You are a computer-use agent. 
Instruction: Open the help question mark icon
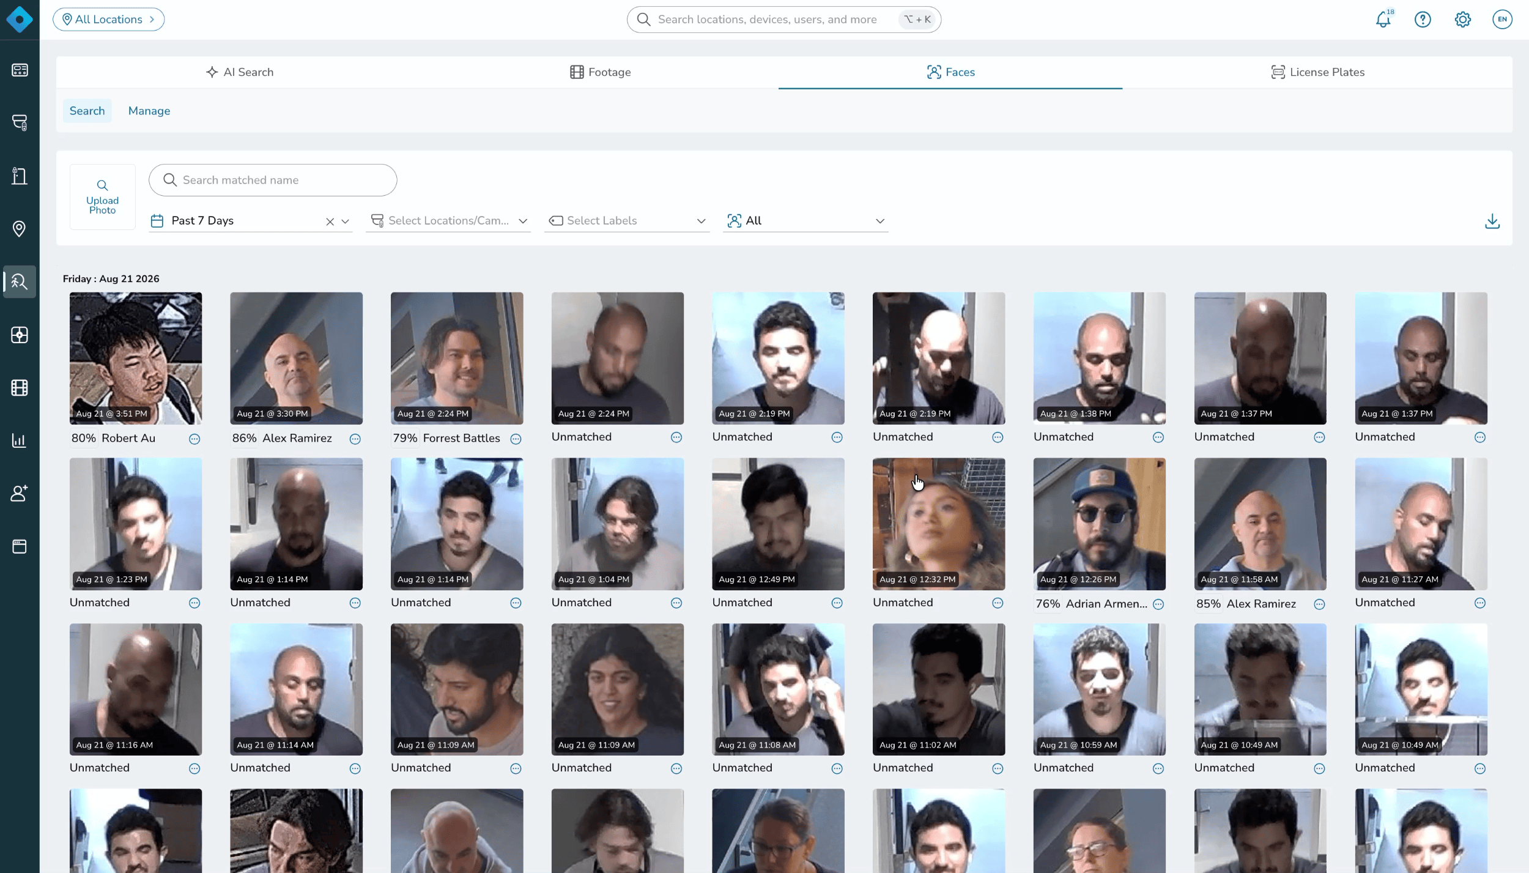[x=1423, y=20]
